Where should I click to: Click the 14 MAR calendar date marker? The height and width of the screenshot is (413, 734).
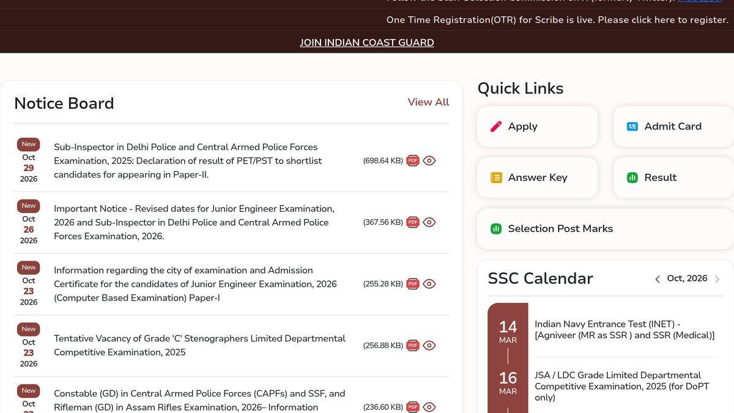(508, 332)
